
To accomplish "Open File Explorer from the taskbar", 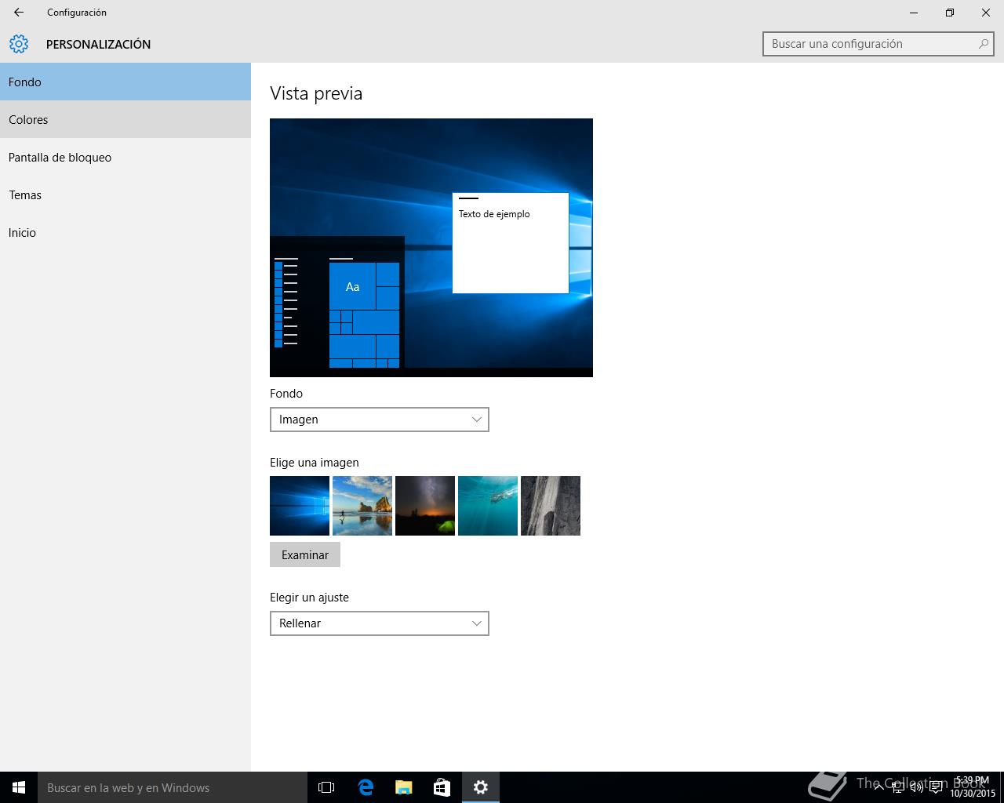I will coord(404,787).
